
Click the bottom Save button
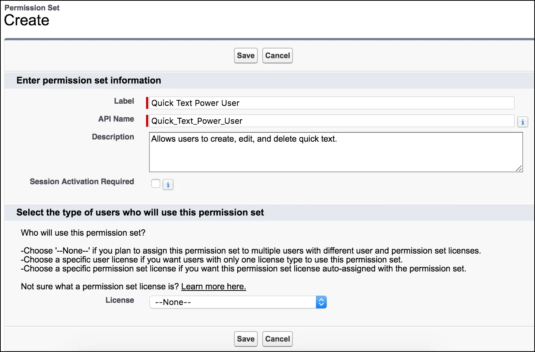(x=246, y=339)
